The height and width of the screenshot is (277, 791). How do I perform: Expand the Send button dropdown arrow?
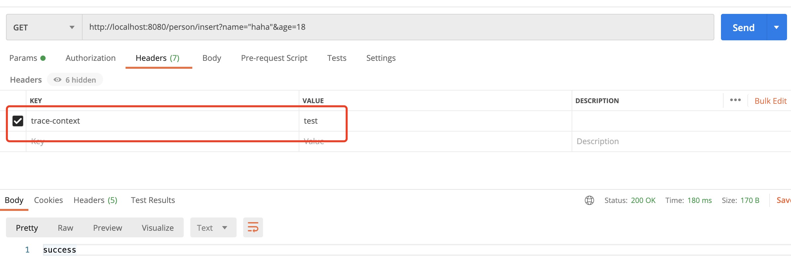click(776, 27)
